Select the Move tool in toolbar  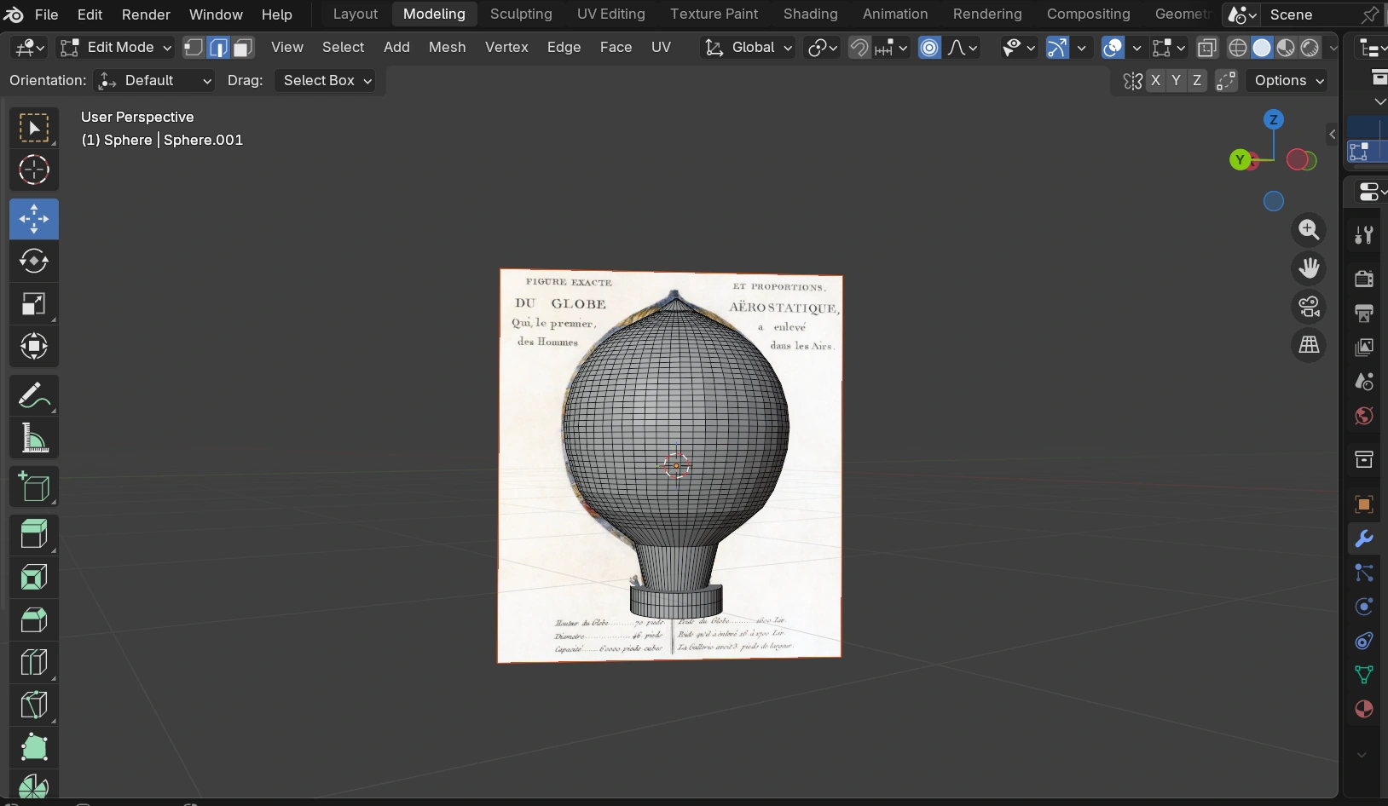click(34, 219)
